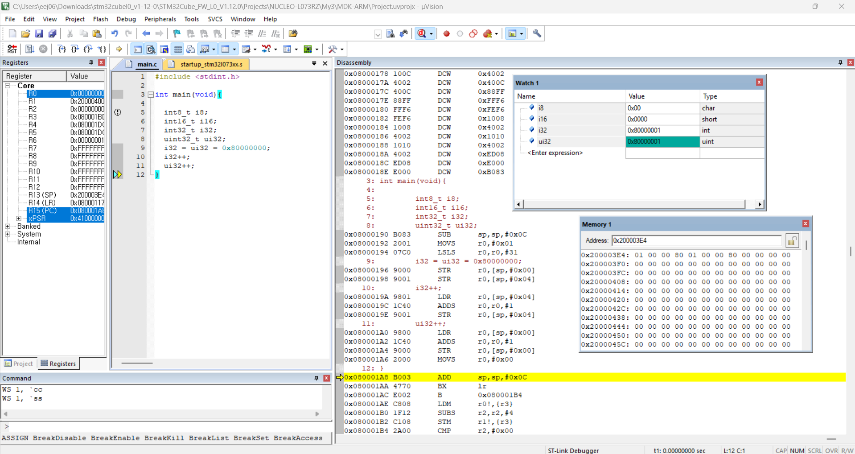The width and height of the screenshot is (855, 454).
Task: Toggle the Command window button
Action: click(x=138, y=49)
